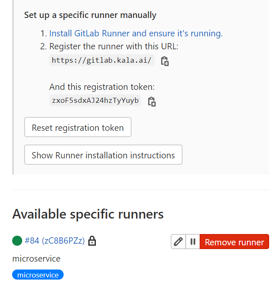Screen dimensions: 275x285
Task: Copy the registration token to clipboard
Action: point(152,101)
